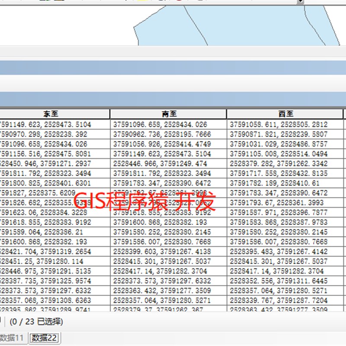Select 西至 cell 37591793.67, 2528361.3993
The image size is (346, 346).
(x=285, y=202)
